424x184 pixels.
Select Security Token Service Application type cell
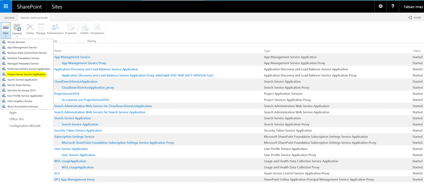288,130
